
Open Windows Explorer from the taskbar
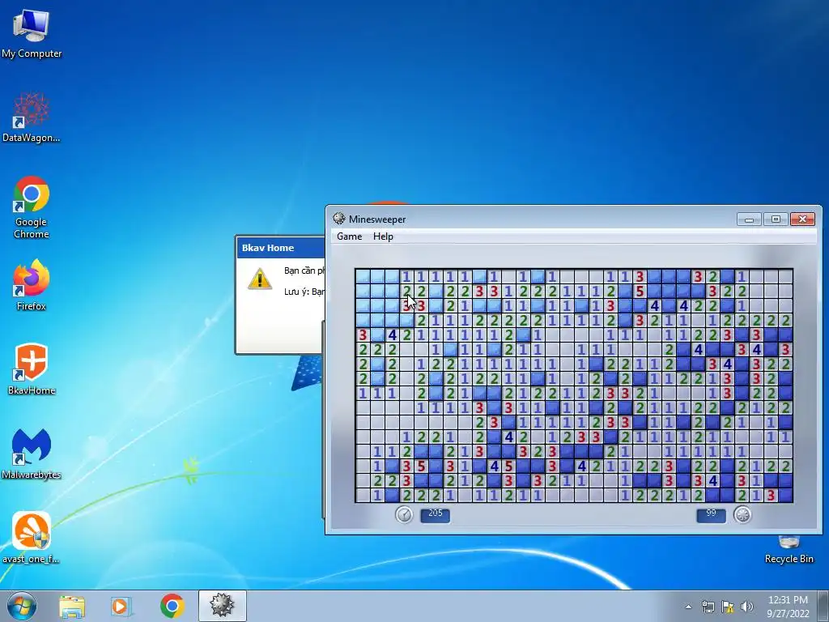click(x=72, y=607)
